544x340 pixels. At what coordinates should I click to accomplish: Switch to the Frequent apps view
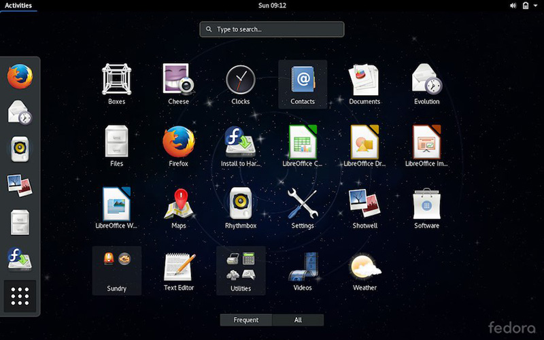pos(246,320)
